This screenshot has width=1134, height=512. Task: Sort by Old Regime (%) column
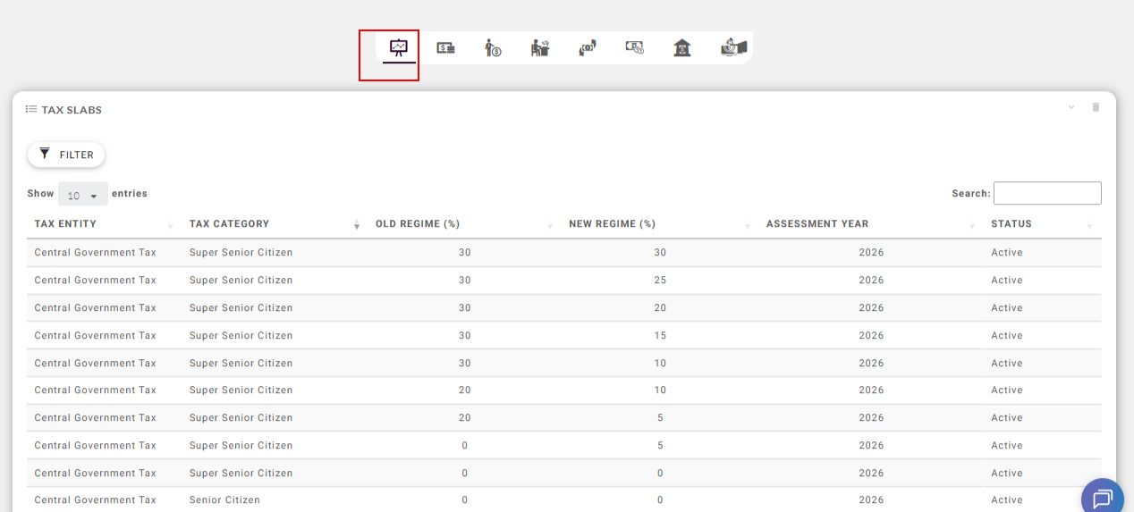click(418, 224)
